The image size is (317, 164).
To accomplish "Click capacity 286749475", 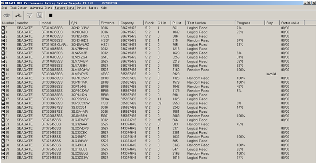I will point(128,45).
